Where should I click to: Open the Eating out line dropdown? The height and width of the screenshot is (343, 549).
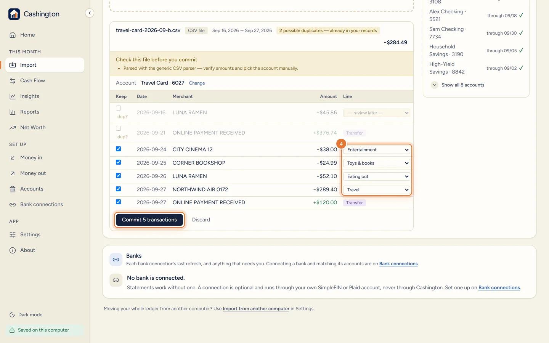click(x=377, y=176)
